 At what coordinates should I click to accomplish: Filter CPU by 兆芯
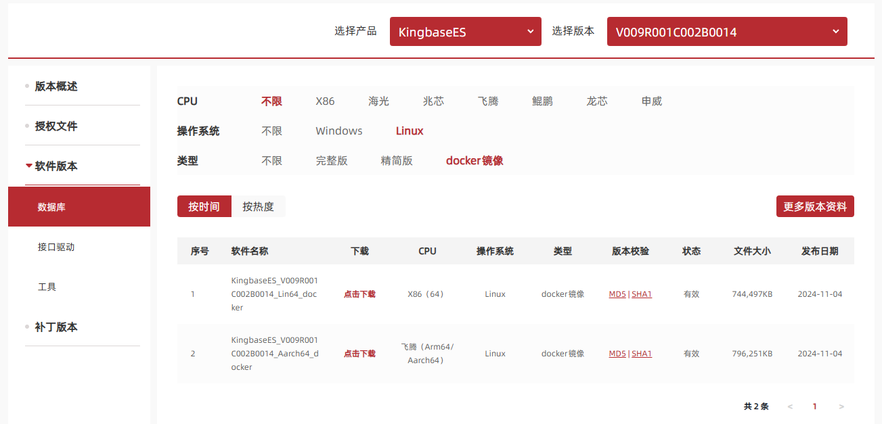click(433, 101)
